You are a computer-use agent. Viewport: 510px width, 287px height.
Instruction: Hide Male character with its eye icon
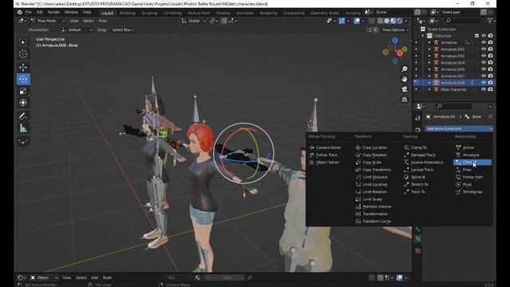click(x=484, y=89)
